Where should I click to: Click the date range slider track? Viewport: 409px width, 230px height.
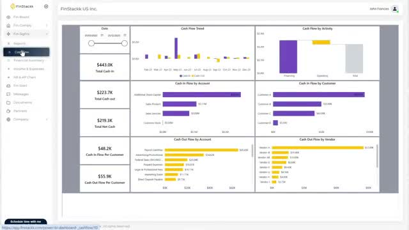click(x=108, y=43)
